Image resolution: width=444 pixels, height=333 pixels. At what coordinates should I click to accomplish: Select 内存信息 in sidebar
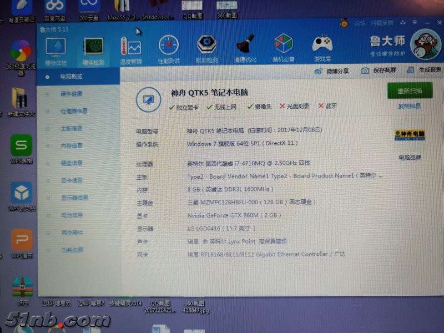[72, 146]
